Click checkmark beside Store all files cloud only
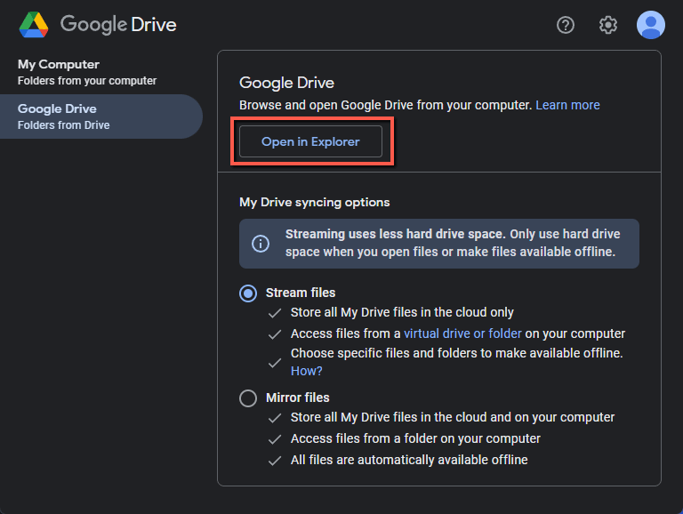 coord(275,313)
